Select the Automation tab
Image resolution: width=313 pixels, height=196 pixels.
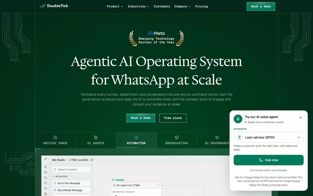tap(136, 140)
